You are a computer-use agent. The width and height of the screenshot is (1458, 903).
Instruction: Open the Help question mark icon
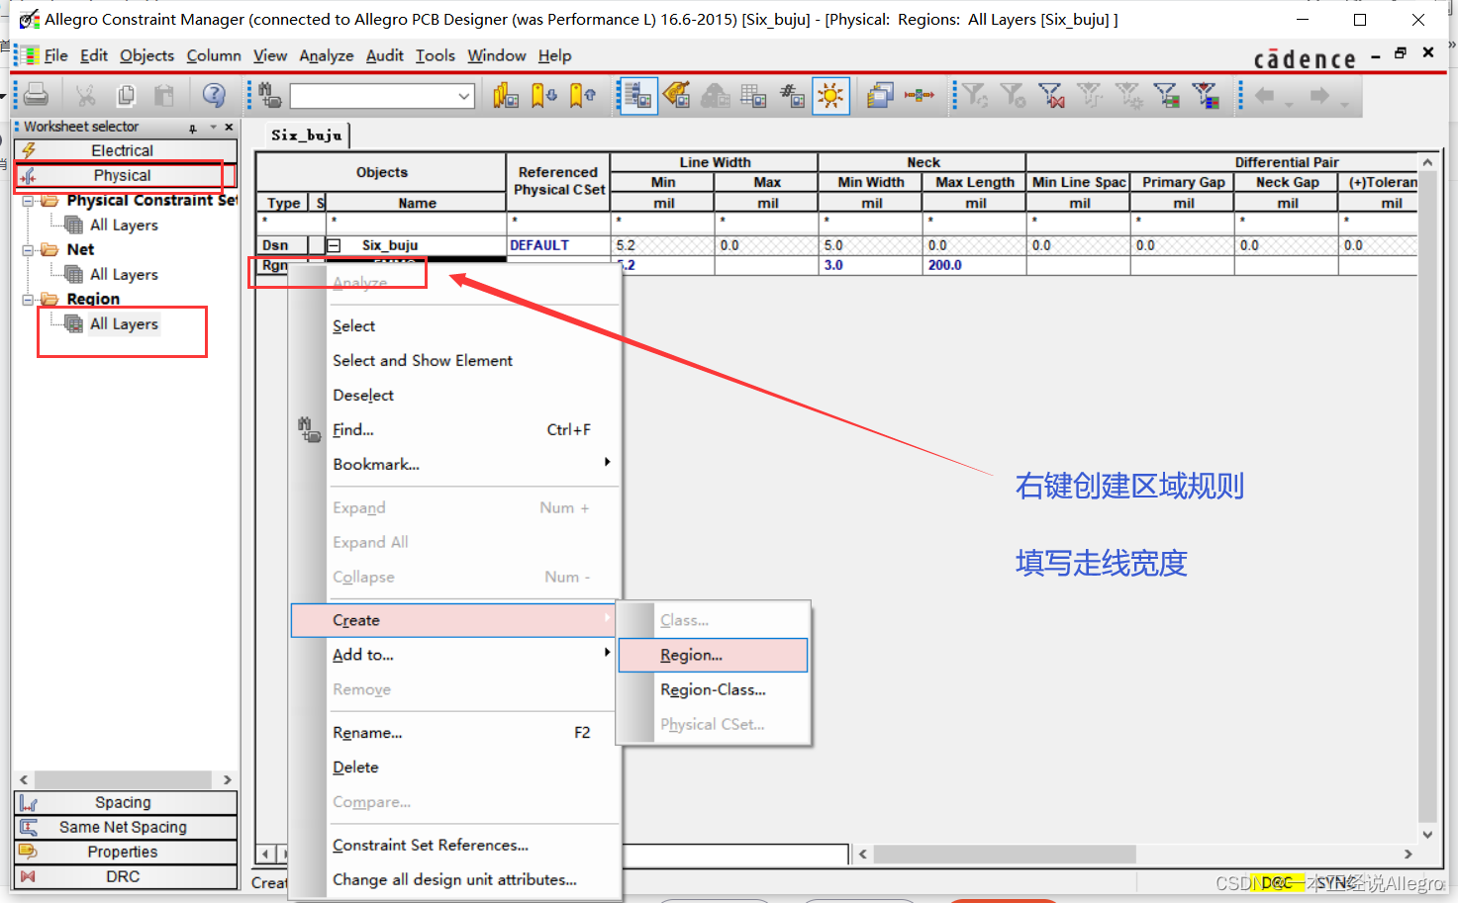tap(213, 95)
